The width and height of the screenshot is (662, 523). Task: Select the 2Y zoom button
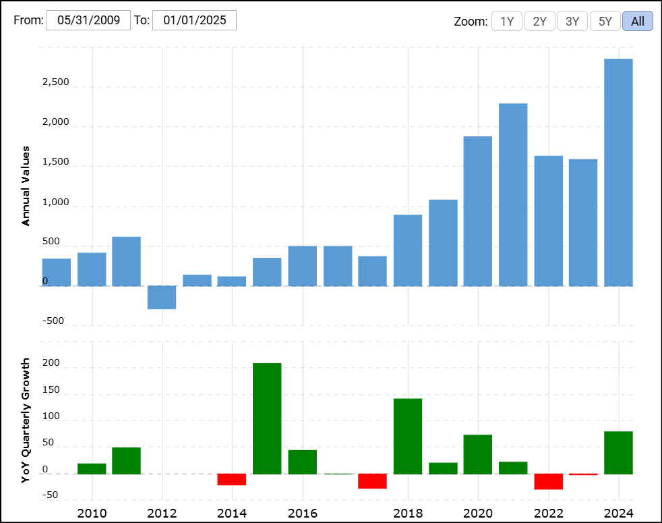[x=539, y=21]
